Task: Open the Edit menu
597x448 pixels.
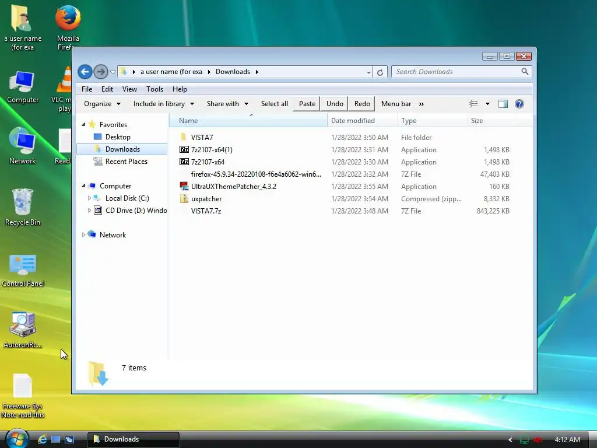Action: pyautogui.click(x=107, y=89)
